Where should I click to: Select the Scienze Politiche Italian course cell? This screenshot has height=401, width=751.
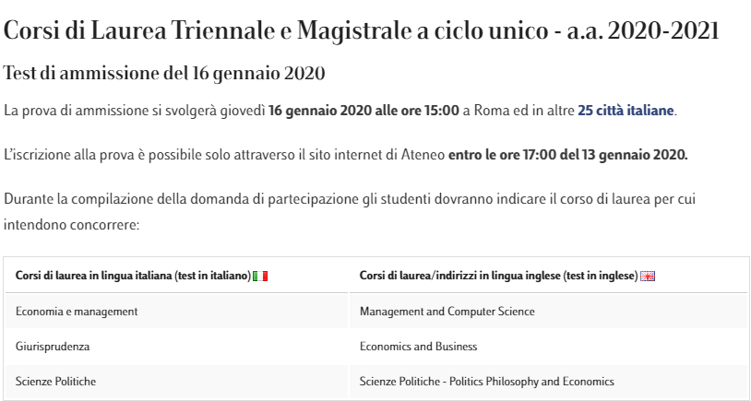point(176,382)
